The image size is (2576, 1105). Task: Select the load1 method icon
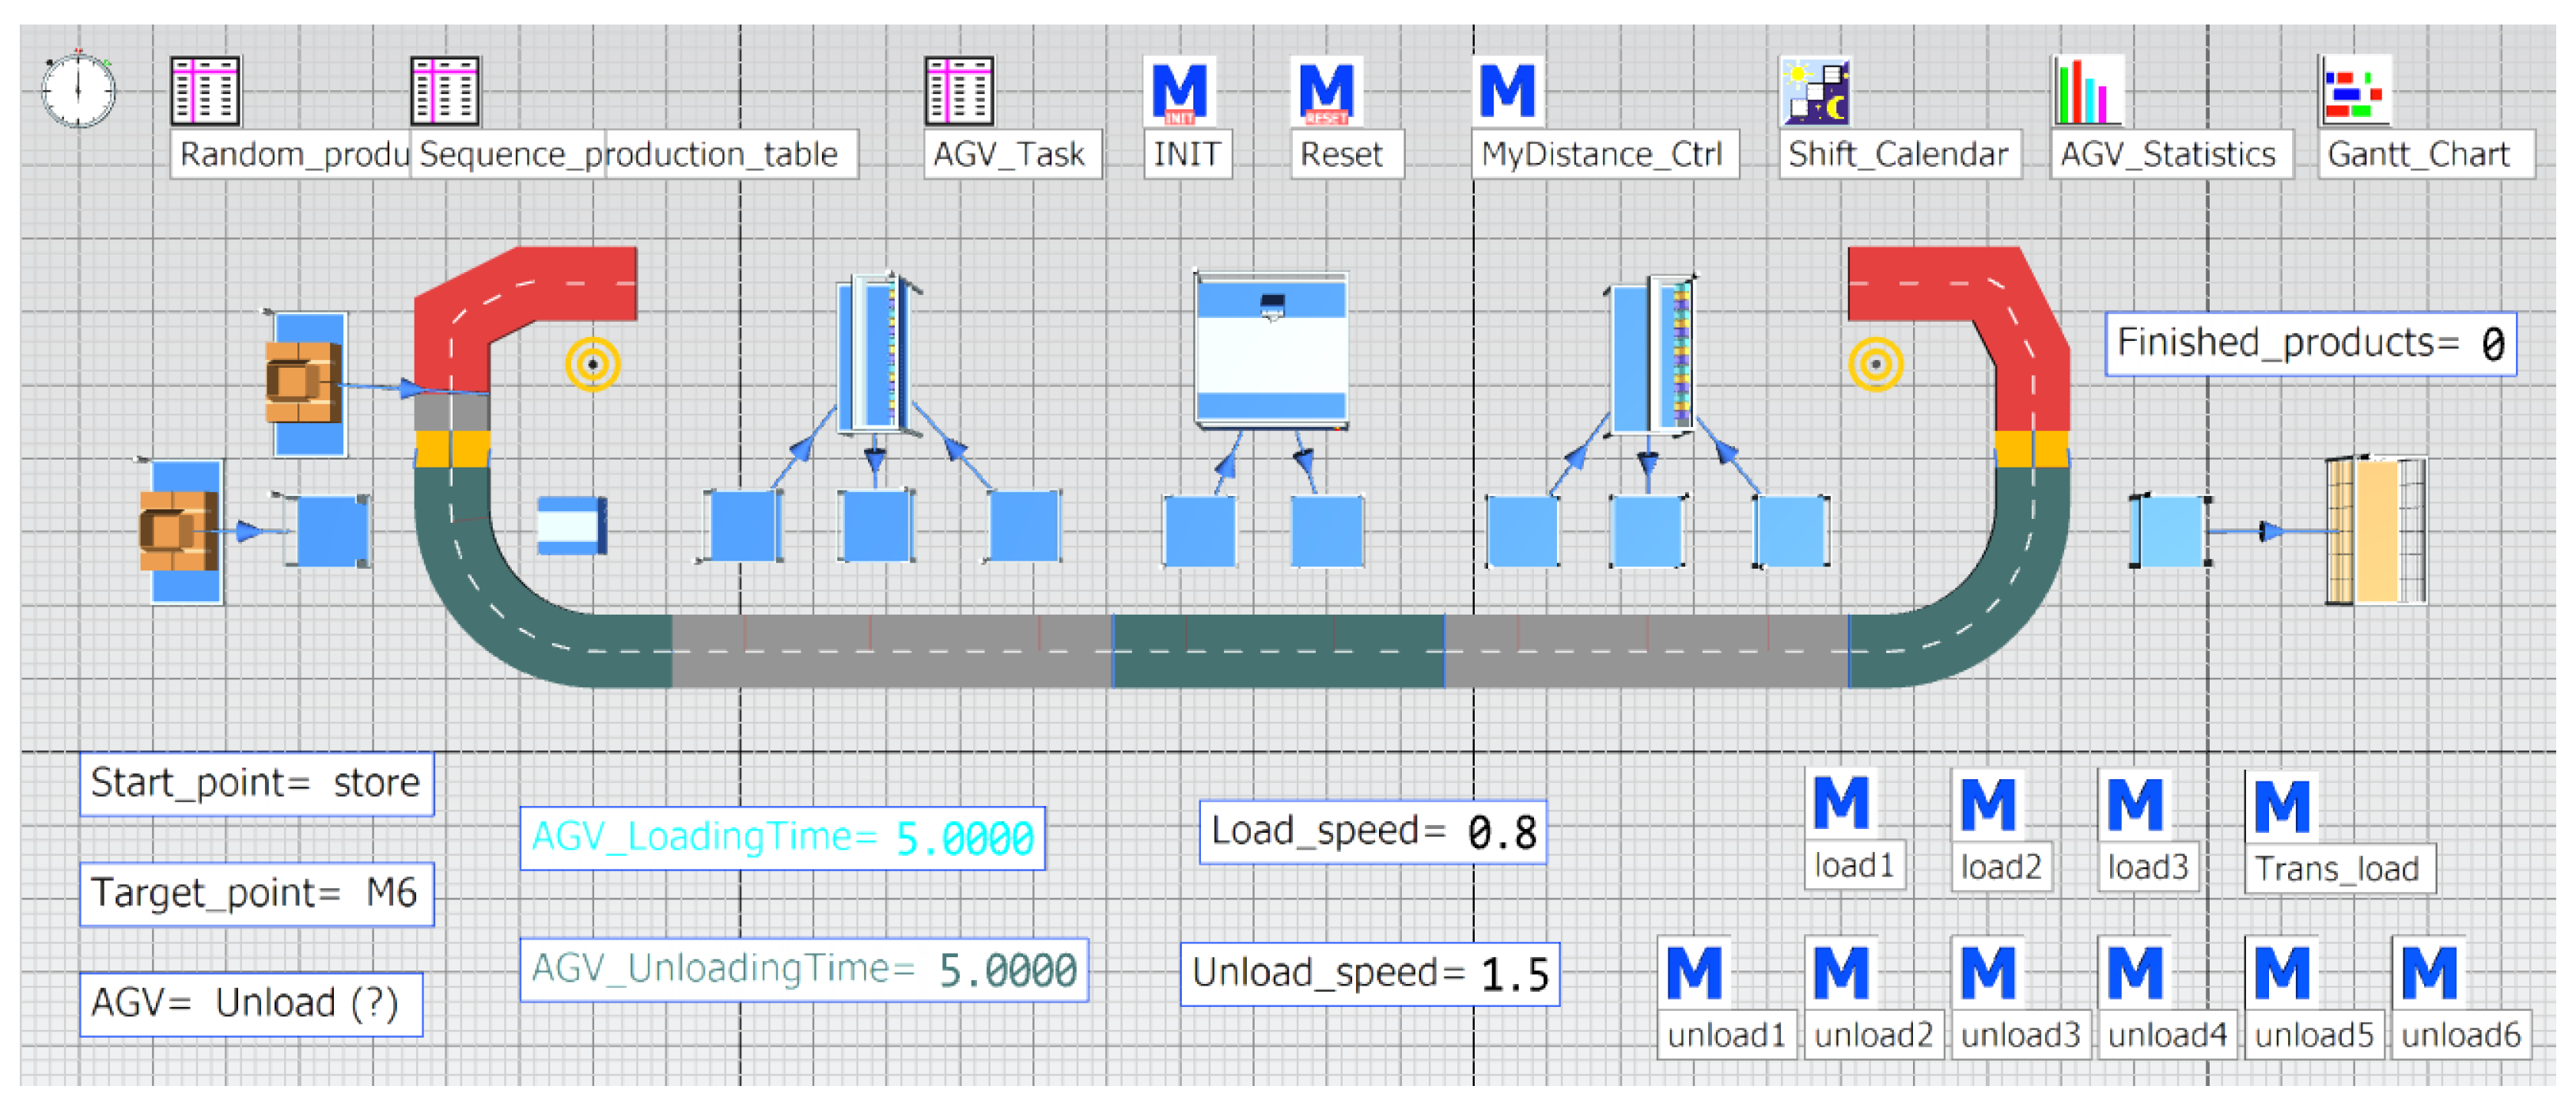coord(1840,803)
